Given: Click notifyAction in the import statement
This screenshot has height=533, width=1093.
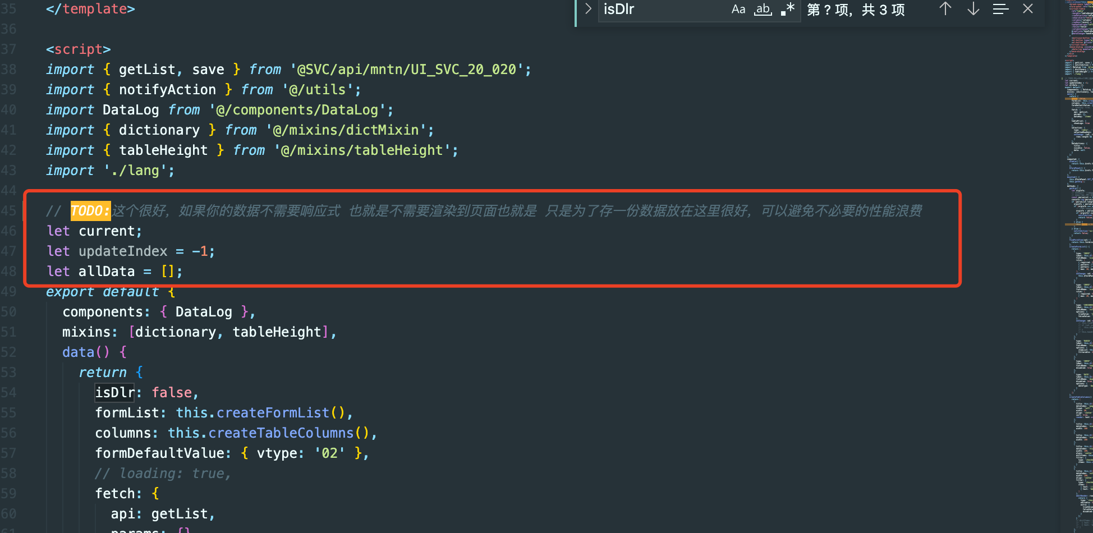Looking at the screenshot, I should [167, 90].
